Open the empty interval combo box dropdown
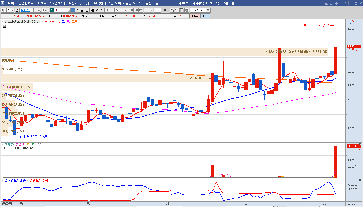 pyautogui.click(x=151, y=10)
